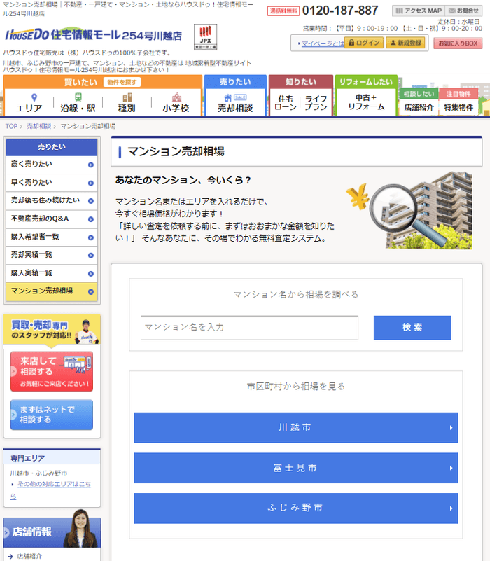Click the house sale consultation icon
The height and width of the screenshot is (561, 490).
point(234,102)
